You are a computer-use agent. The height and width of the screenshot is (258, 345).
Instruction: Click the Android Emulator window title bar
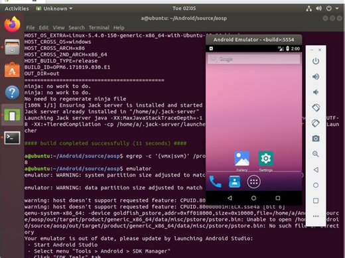click(x=253, y=40)
